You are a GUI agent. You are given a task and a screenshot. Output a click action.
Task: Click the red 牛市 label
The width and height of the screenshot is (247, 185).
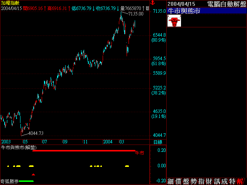point(139,153)
